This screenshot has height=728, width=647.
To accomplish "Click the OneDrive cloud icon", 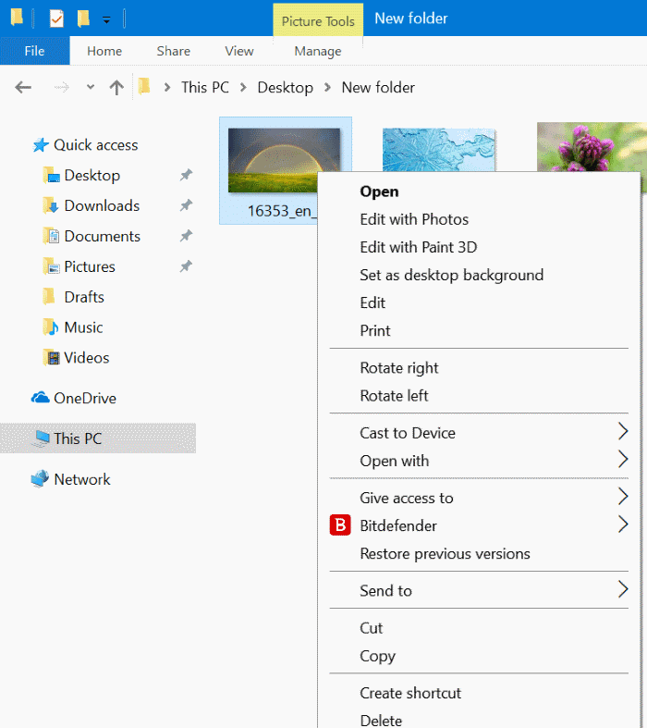I will 41,398.
